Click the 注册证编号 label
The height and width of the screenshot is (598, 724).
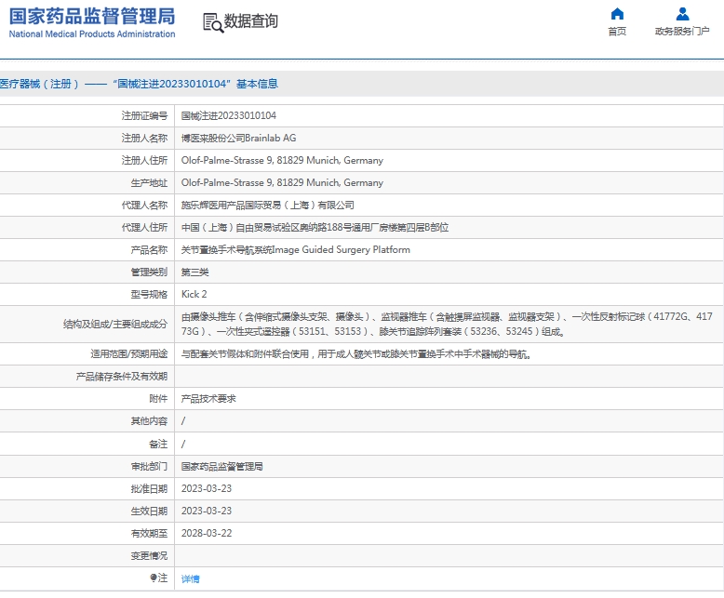[144, 116]
